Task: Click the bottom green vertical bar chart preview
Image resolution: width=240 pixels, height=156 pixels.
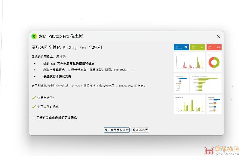Action: pos(189,104)
